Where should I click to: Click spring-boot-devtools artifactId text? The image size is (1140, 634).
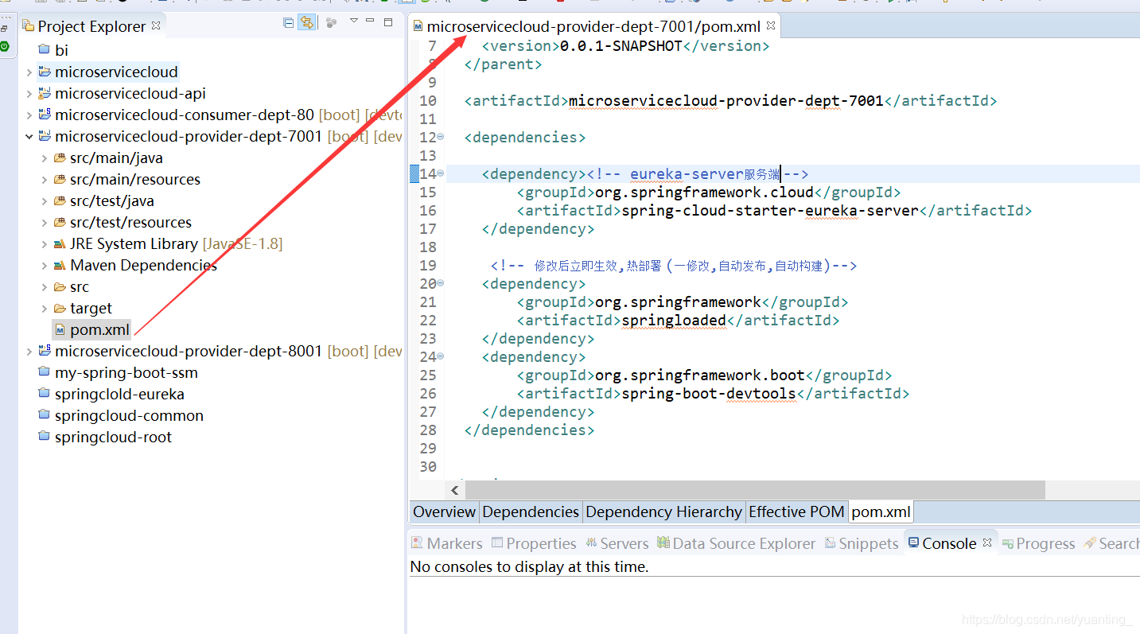click(x=709, y=394)
